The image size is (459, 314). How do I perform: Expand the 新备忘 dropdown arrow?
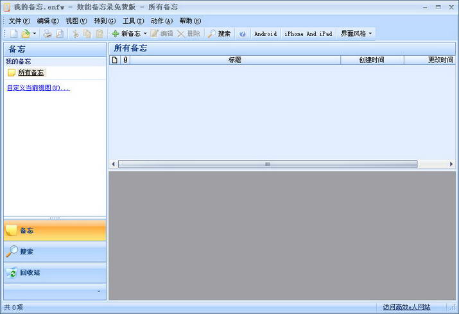click(145, 33)
